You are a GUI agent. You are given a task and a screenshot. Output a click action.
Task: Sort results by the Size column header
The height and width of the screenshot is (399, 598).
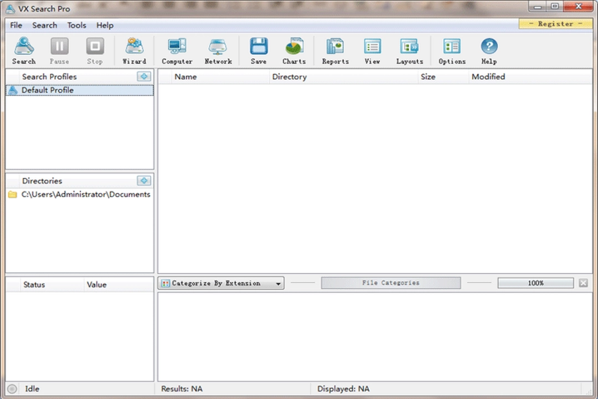click(428, 77)
